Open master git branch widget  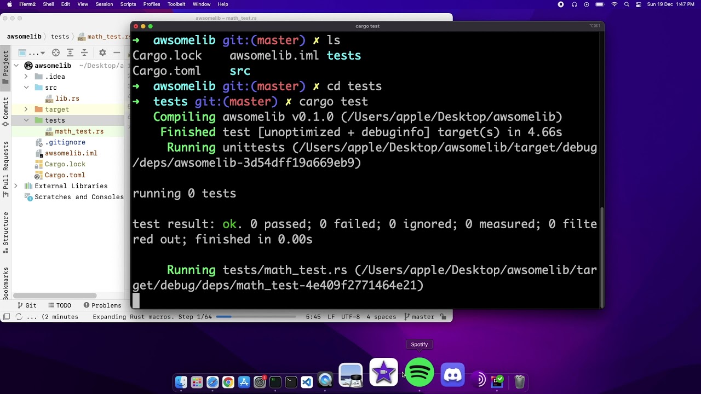[419, 317]
